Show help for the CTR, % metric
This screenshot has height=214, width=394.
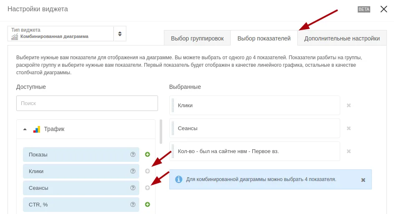click(133, 204)
